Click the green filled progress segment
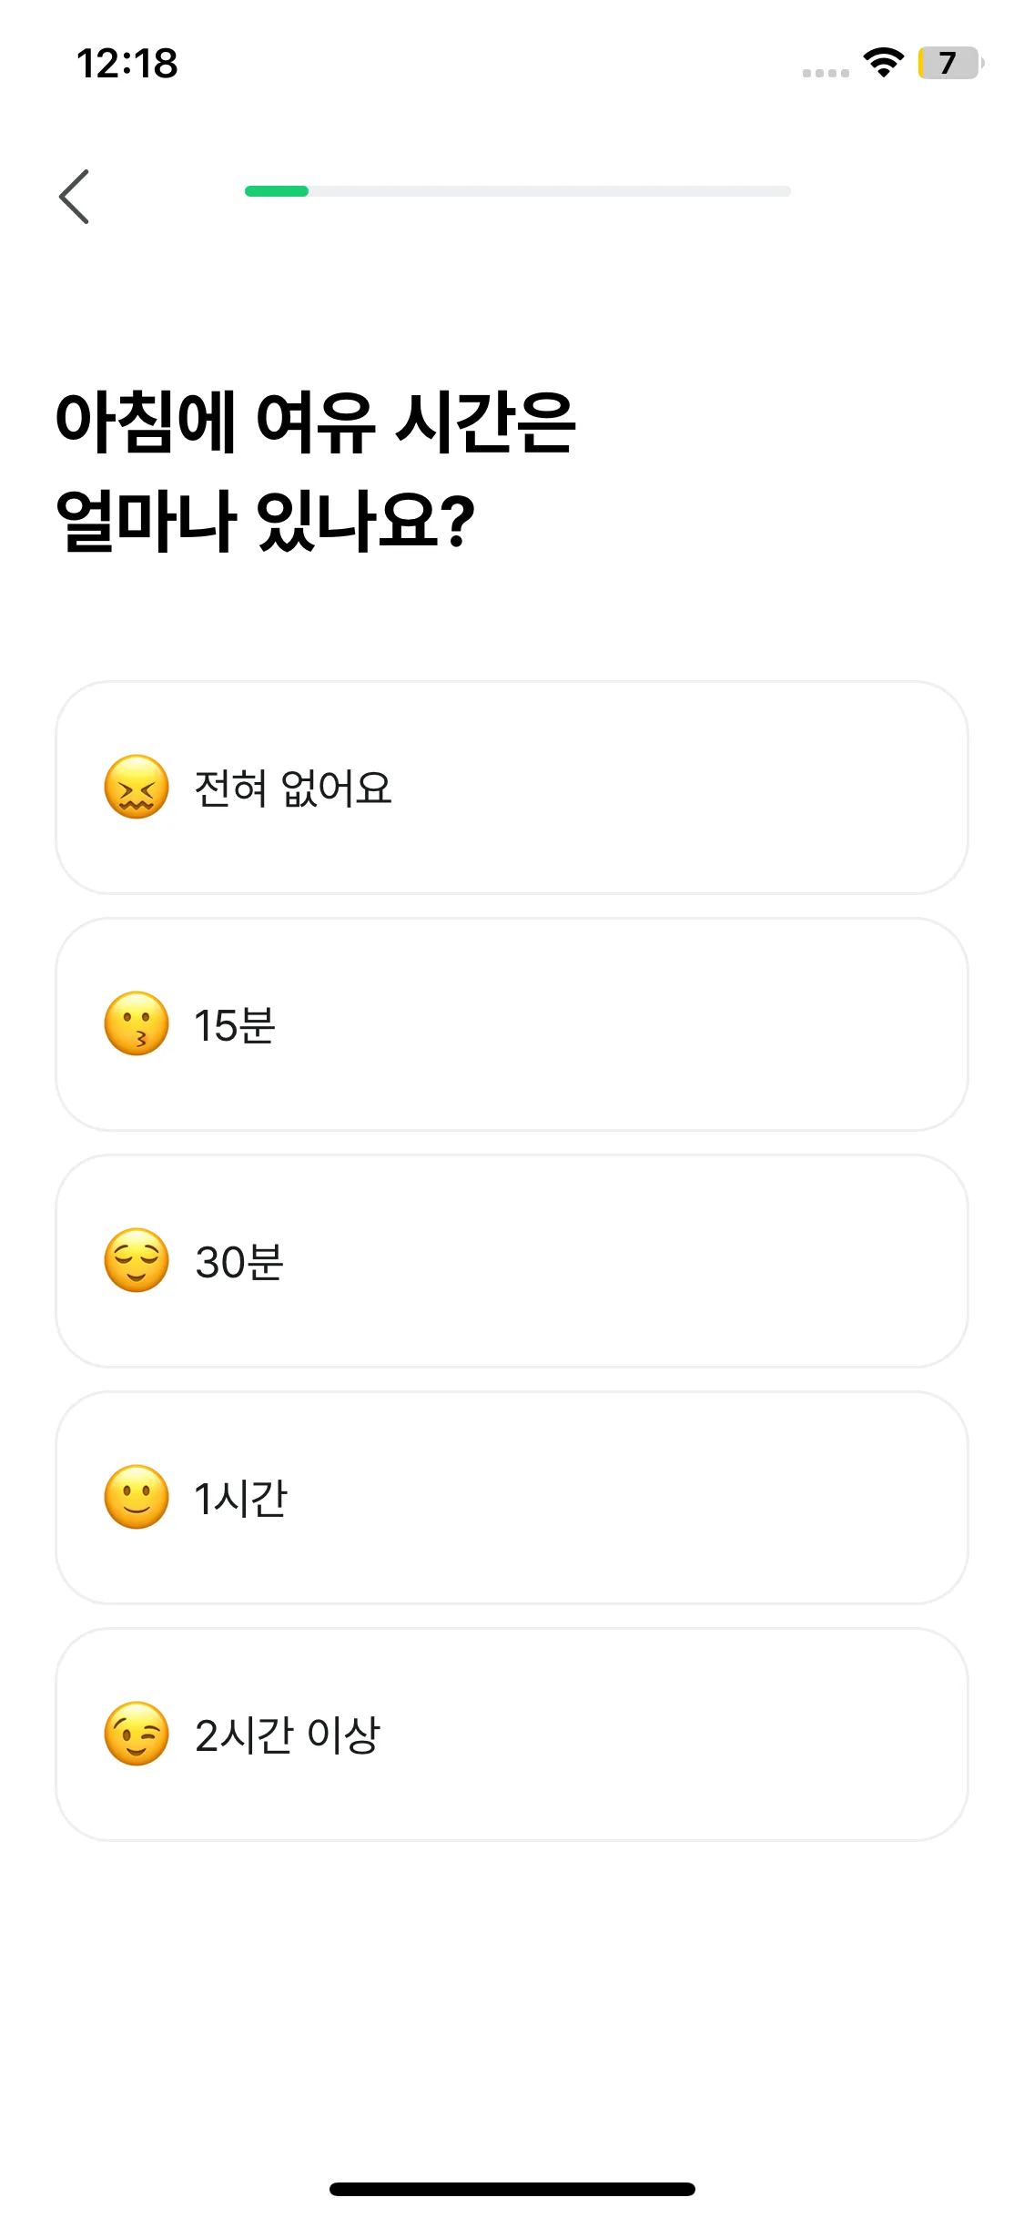 [277, 191]
